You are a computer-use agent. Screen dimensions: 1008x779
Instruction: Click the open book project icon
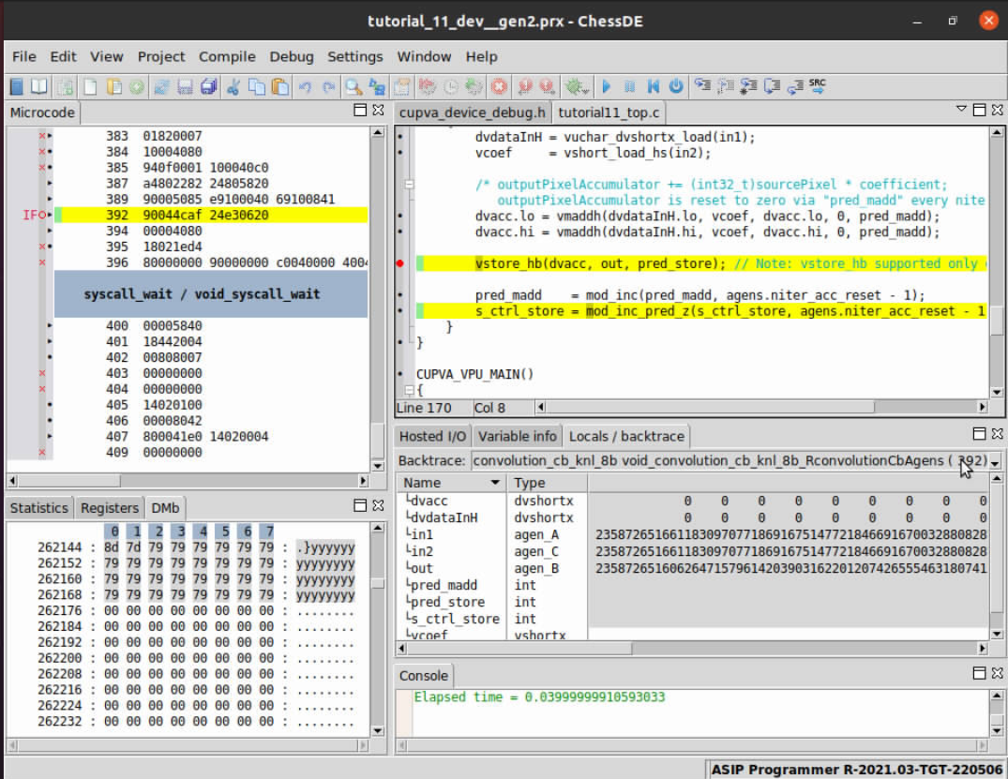pos(39,87)
